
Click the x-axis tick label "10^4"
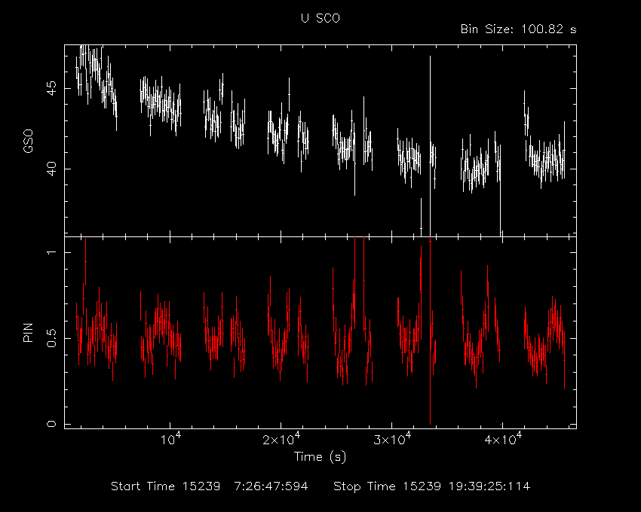(171, 439)
